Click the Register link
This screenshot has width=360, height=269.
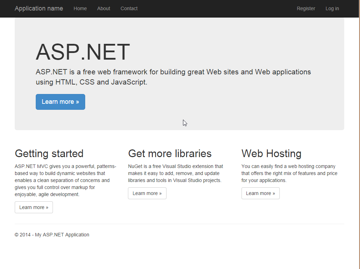pos(306,8)
